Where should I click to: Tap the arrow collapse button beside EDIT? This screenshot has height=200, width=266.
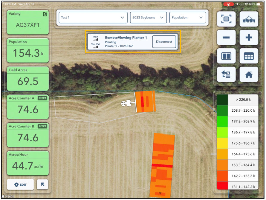click(42, 184)
